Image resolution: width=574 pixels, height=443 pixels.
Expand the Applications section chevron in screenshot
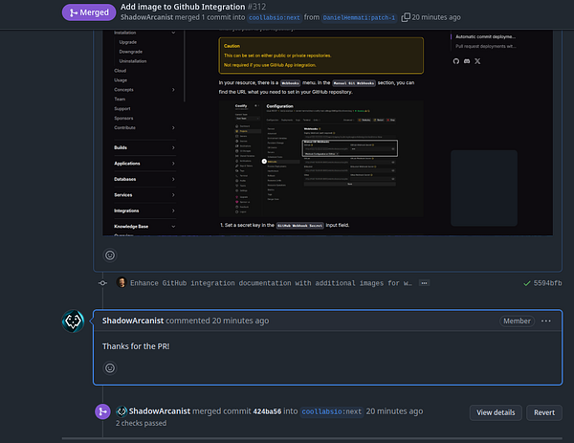point(173,164)
